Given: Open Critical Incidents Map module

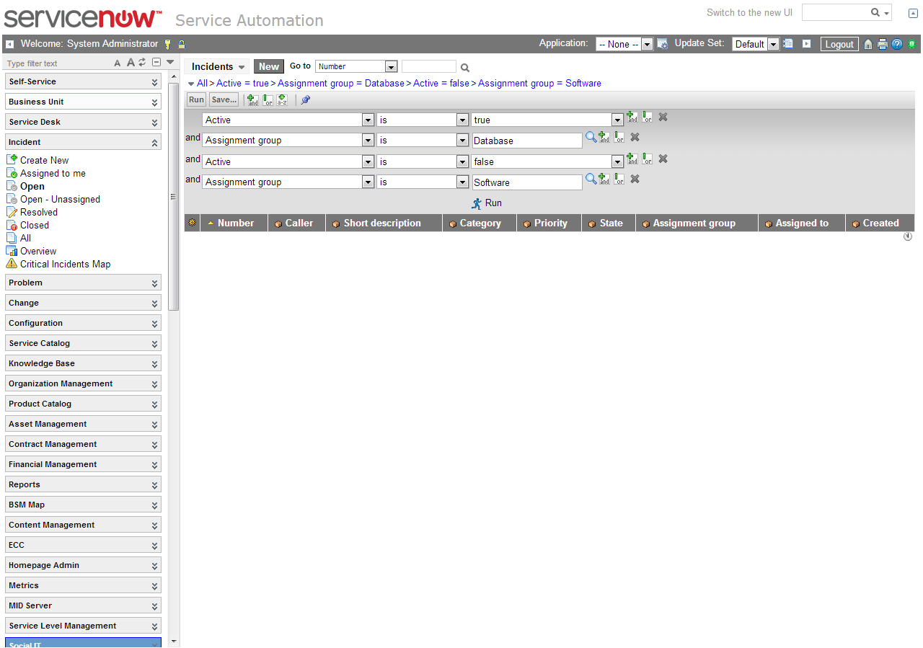Looking at the screenshot, I should [x=65, y=264].
